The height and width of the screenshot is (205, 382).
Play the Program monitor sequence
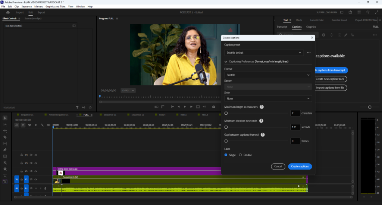tap(185, 107)
